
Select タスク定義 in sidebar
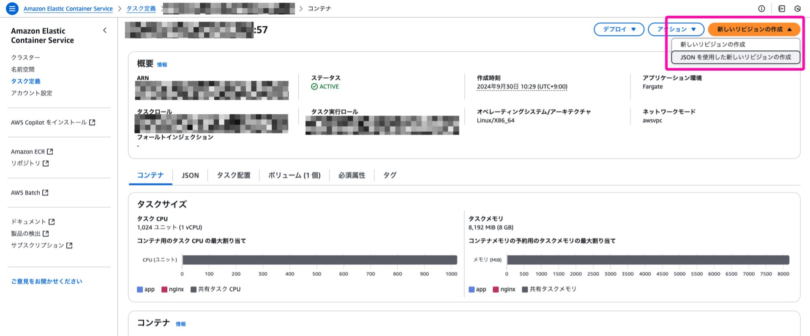pos(26,81)
